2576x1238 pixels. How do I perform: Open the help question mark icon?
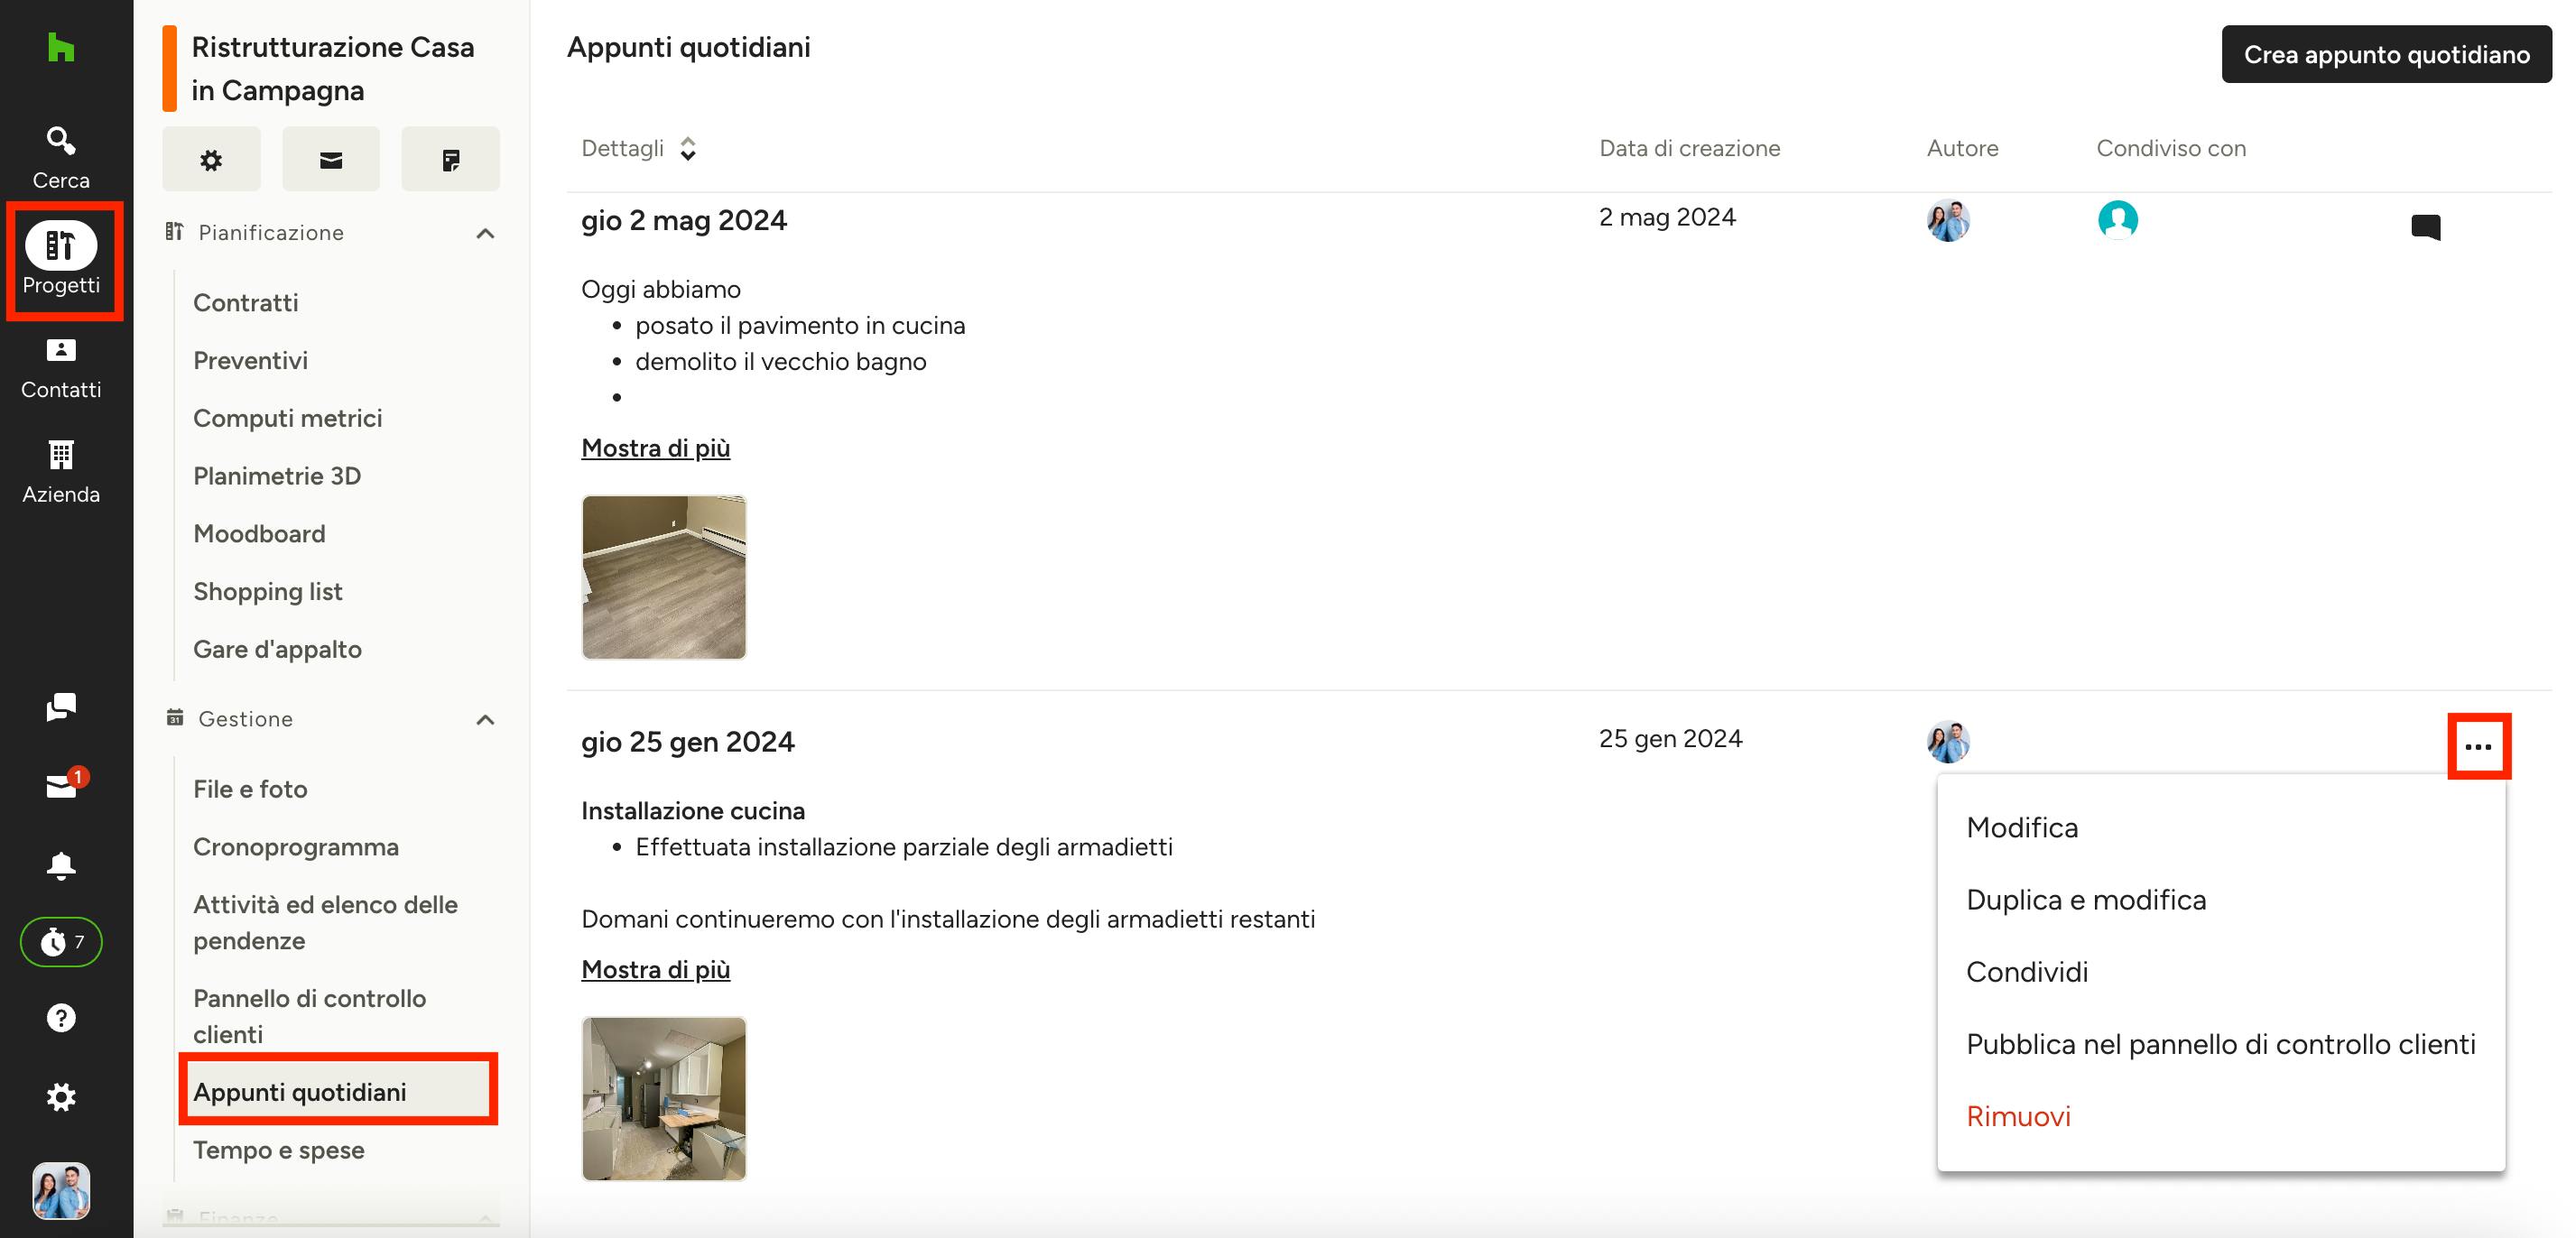point(61,1018)
